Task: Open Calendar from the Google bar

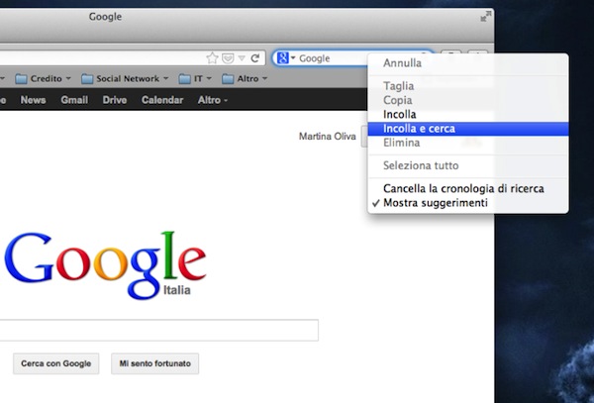Action: coord(162,100)
